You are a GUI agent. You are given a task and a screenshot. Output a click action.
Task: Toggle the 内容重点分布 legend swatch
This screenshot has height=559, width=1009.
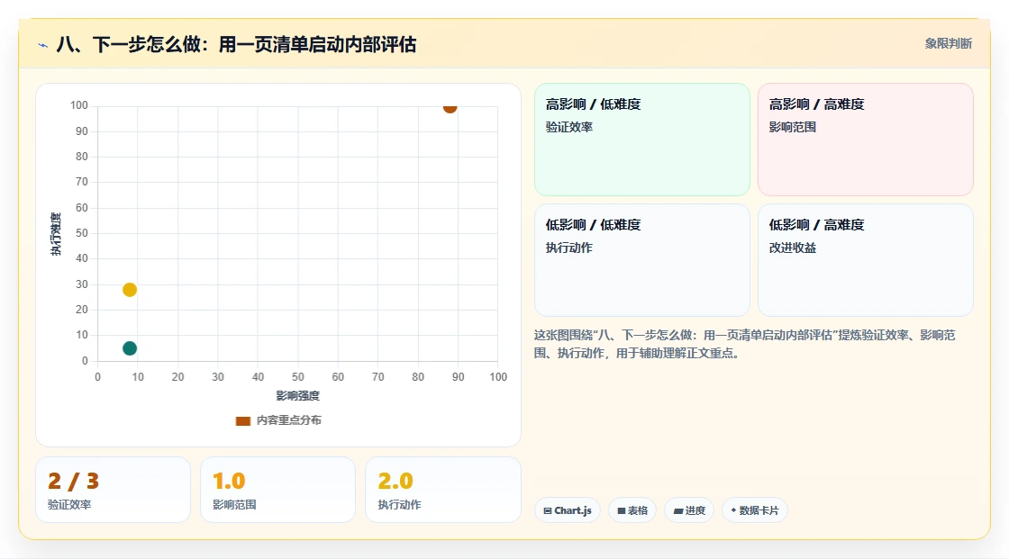coord(242,420)
